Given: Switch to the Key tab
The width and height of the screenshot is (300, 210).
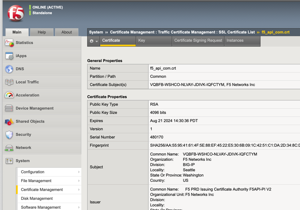Looking at the screenshot, I should (142, 41).
